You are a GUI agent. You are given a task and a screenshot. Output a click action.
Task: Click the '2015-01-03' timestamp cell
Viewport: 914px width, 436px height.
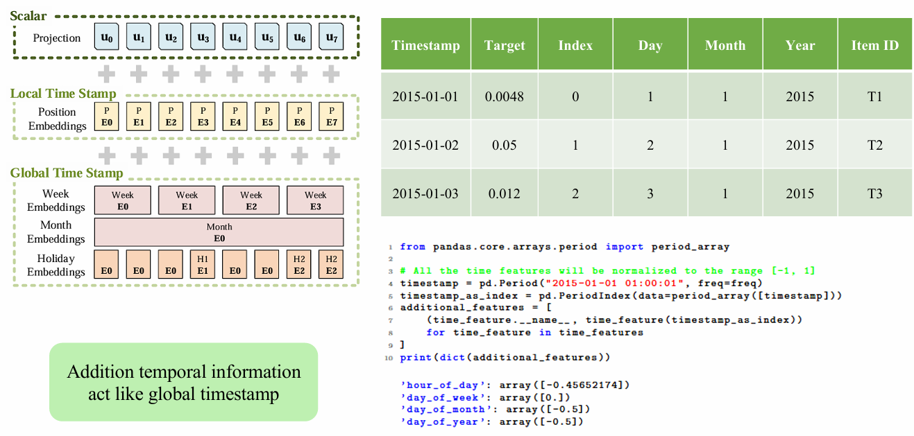[x=425, y=193]
